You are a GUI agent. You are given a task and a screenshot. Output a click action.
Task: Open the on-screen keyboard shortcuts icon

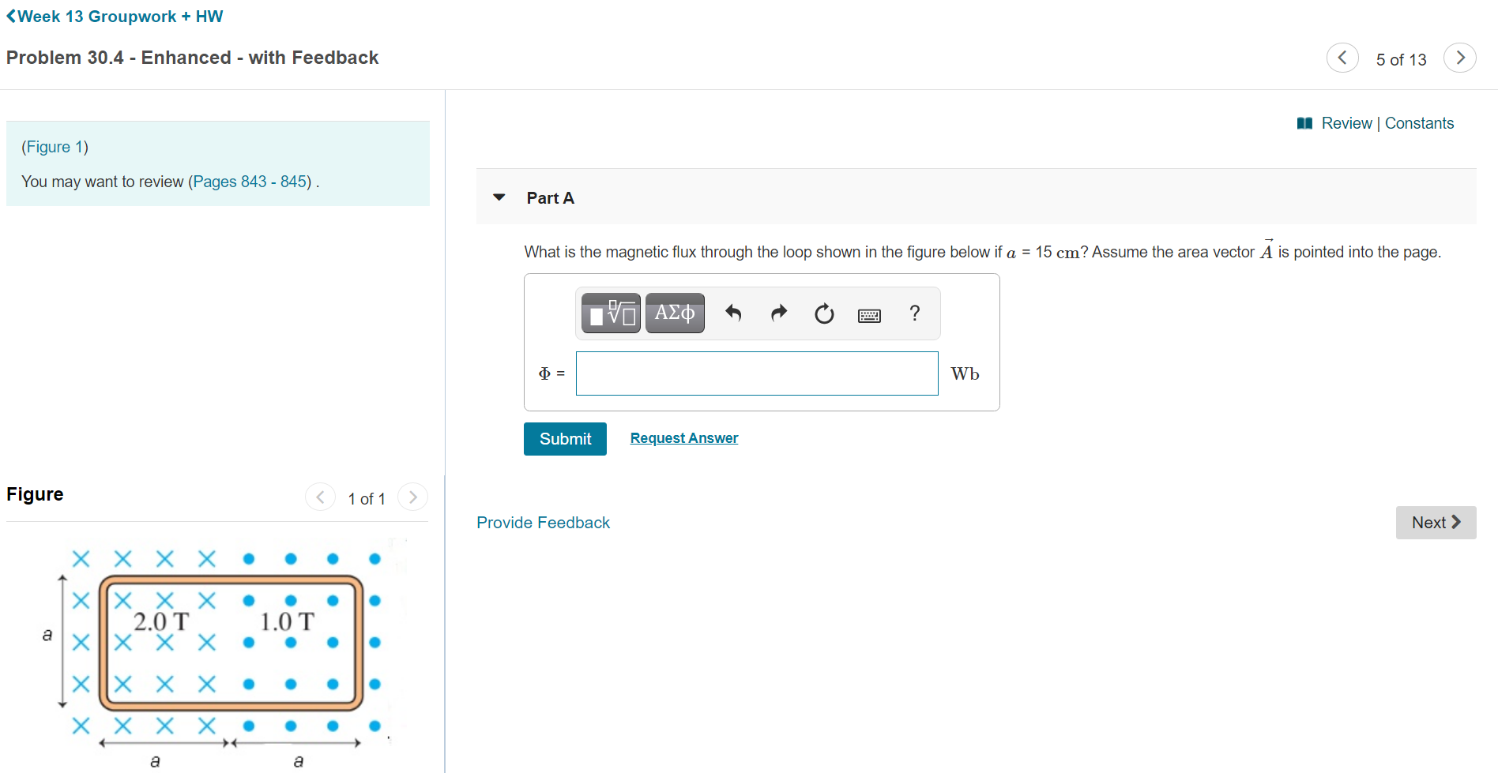(x=869, y=314)
